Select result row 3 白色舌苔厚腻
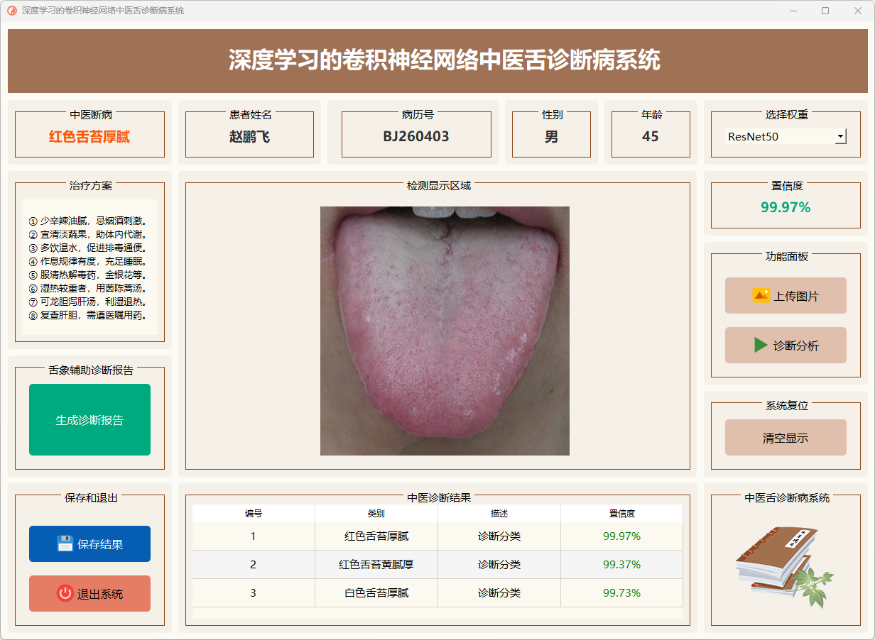The height and width of the screenshot is (640, 875). (x=376, y=593)
